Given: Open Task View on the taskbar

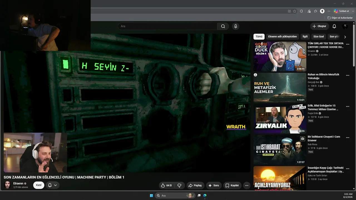Looking at the screenshot, I should [x=199, y=196].
